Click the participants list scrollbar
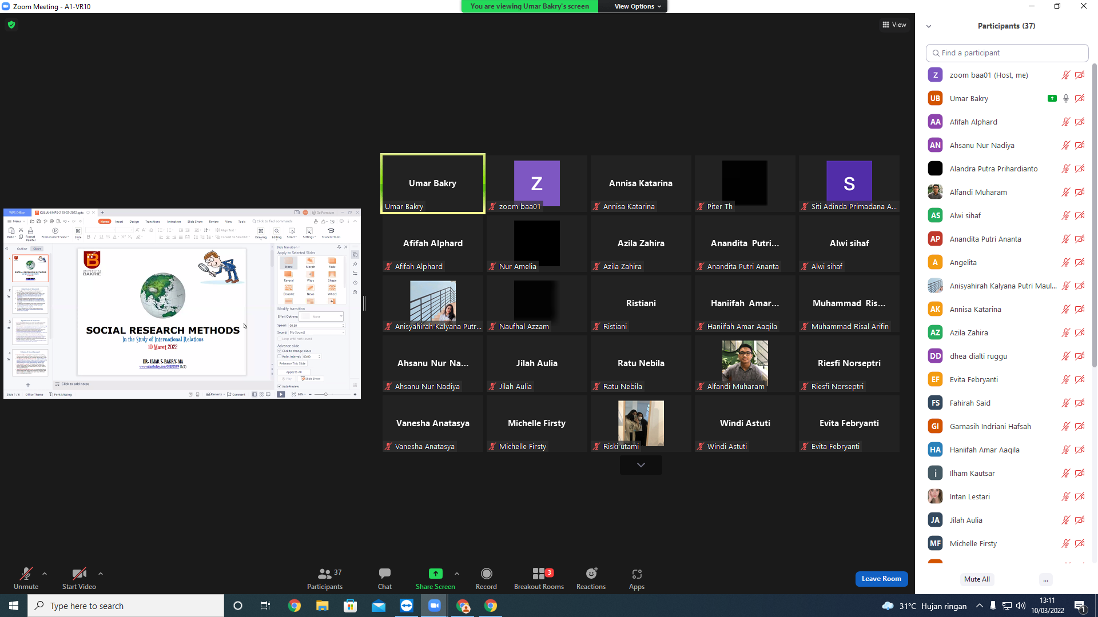 tap(1094, 217)
